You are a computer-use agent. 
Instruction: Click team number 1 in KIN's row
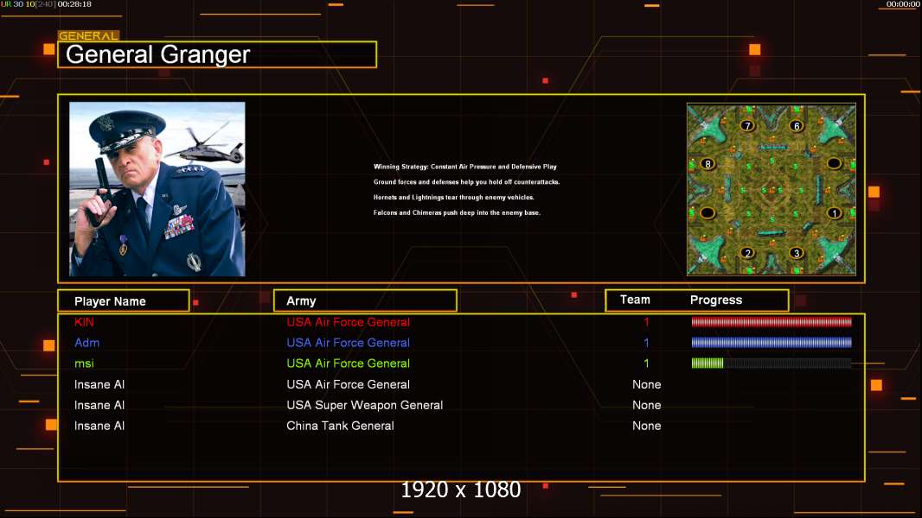646,322
